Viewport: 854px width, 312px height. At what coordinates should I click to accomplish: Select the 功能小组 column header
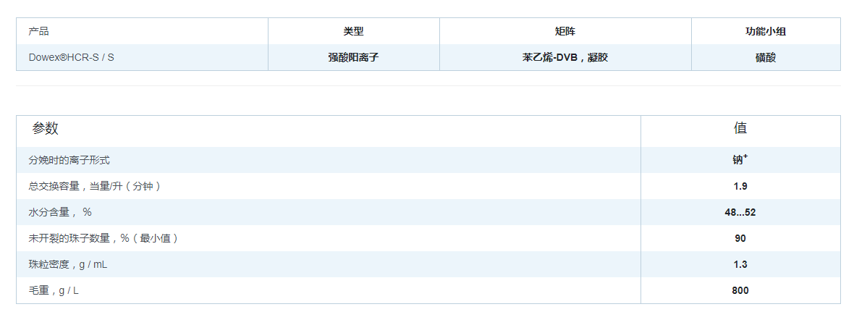765,31
